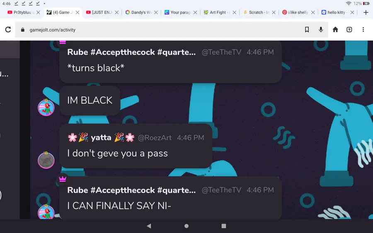Tap the Android recent apps square
Screen dimensions: 373x233
(x=224, y=226)
